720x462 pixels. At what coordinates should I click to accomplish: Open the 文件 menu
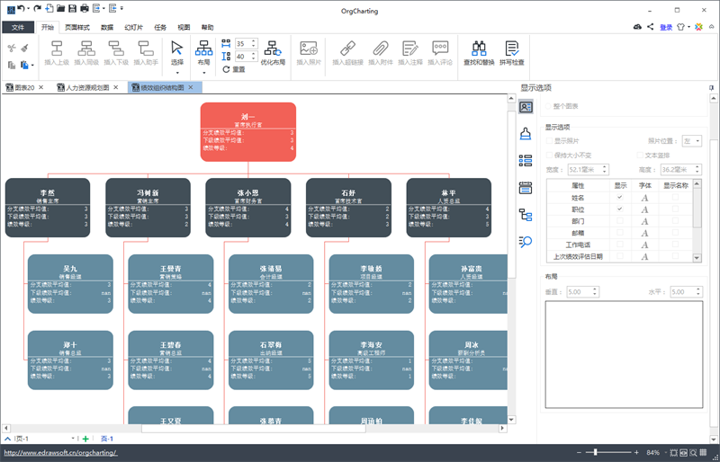pos(18,28)
